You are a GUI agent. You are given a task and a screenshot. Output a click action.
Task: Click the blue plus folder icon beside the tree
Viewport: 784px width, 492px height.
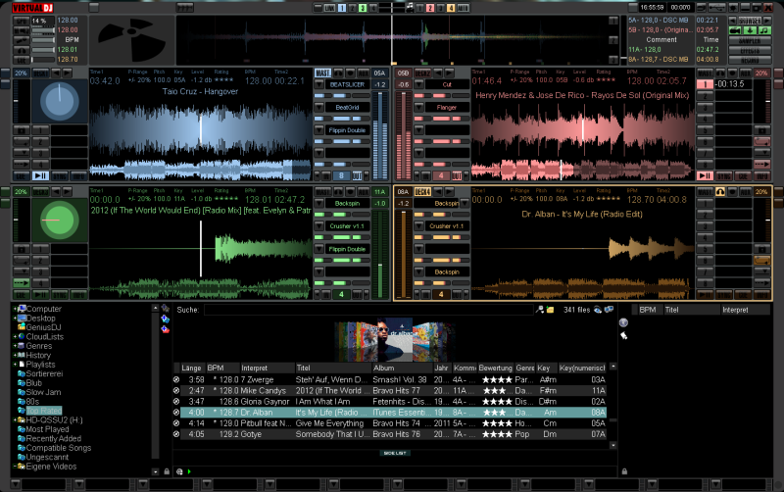165,319
